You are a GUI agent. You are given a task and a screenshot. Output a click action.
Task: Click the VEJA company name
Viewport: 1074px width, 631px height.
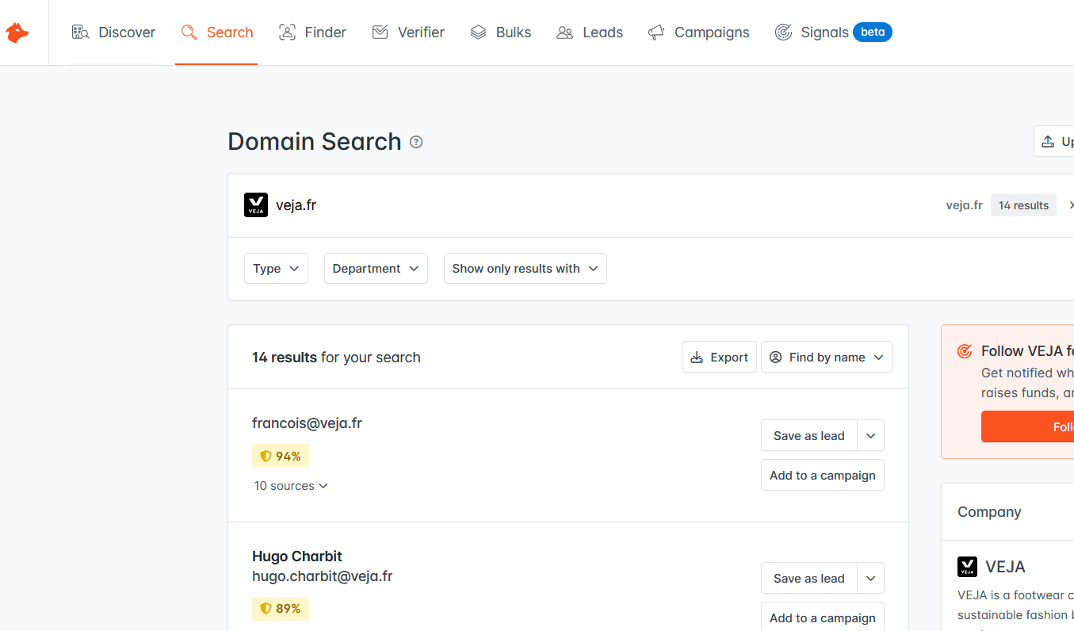1005,567
